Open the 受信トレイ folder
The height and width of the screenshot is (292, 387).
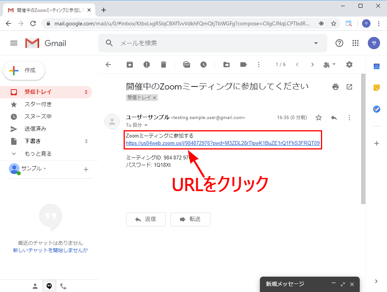[38, 92]
